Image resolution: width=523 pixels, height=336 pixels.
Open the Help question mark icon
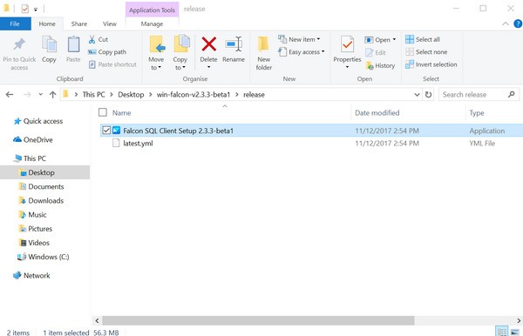coord(518,24)
